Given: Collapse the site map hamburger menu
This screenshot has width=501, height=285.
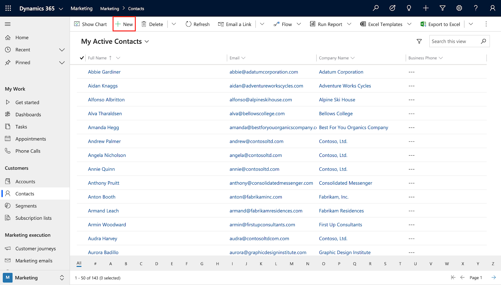Looking at the screenshot, I should (8, 24).
